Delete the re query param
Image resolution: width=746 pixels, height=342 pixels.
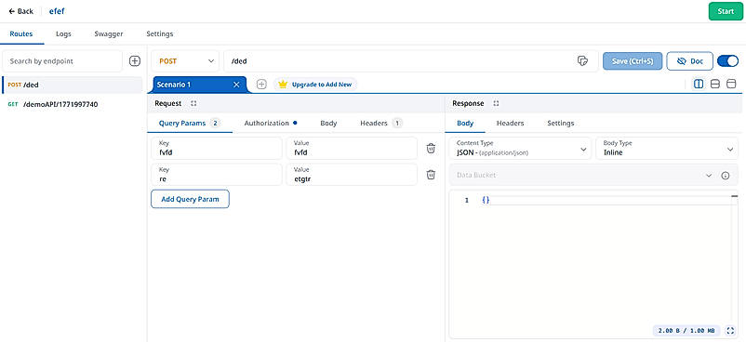tap(431, 175)
